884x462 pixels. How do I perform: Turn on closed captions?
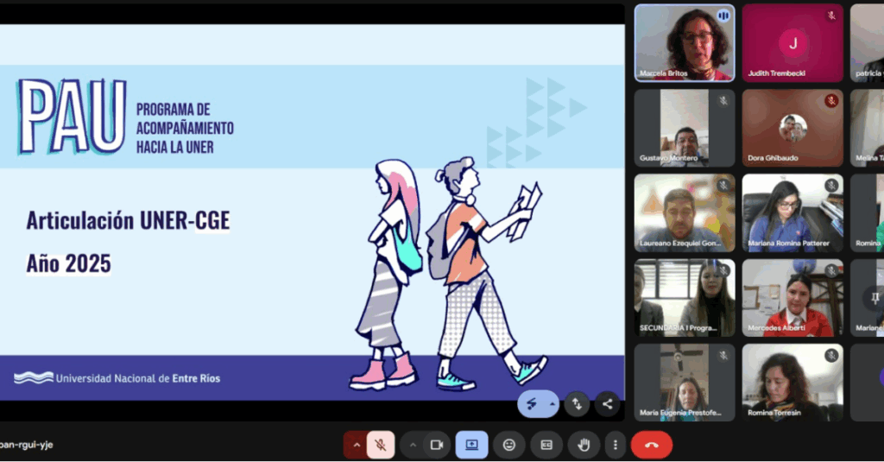click(x=546, y=445)
